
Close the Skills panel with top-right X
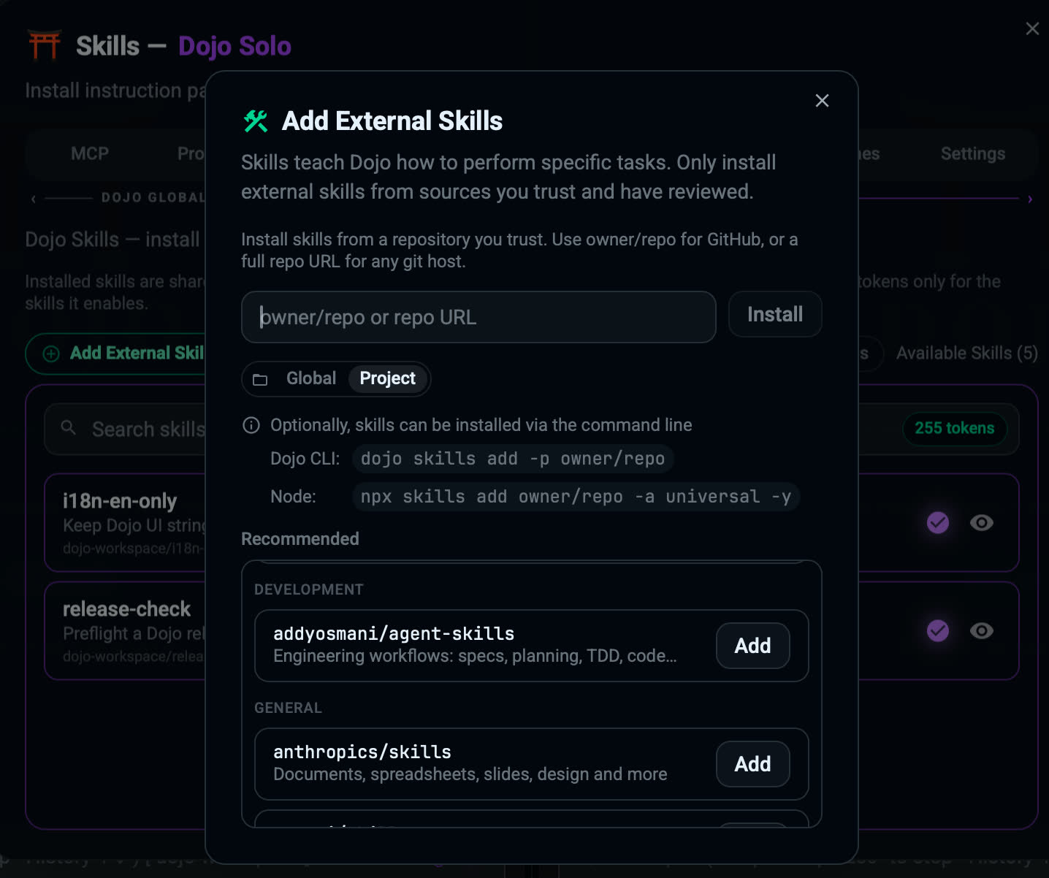coord(1032,28)
